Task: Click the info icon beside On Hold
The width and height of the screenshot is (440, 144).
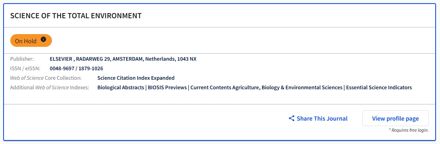Action: click(x=43, y=39)
